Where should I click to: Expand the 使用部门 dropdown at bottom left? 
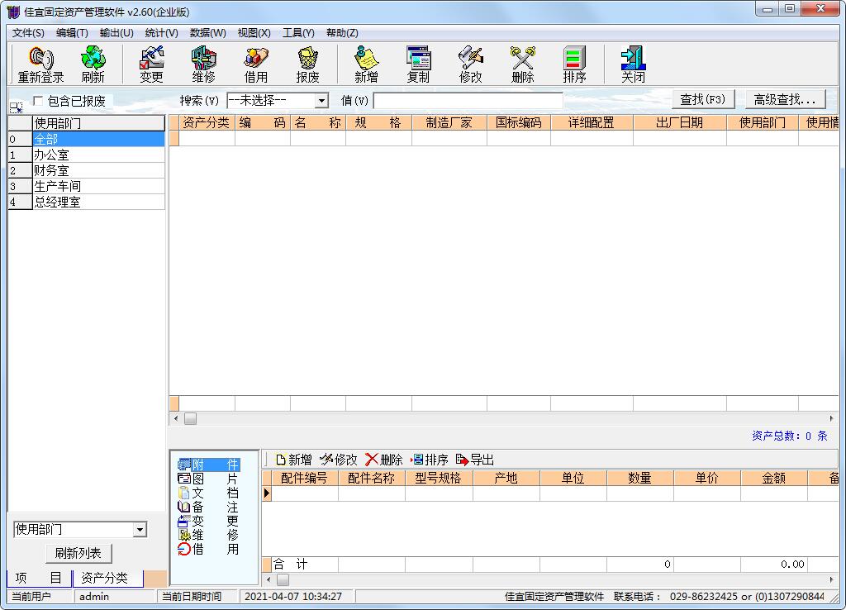click(140, 530)
